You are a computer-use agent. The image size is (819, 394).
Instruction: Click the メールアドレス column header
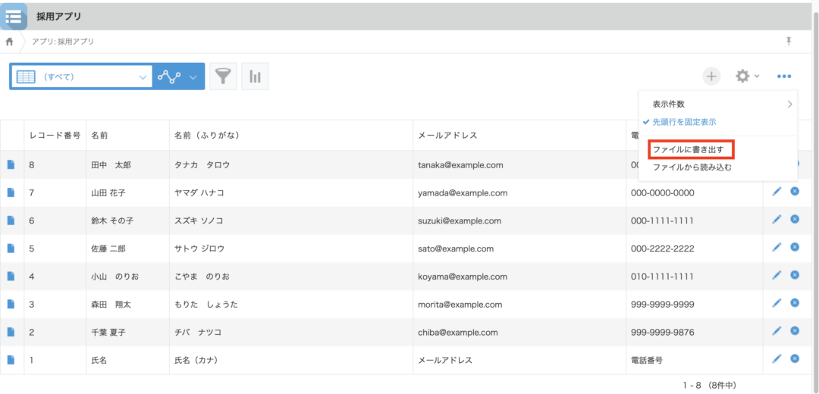pyautogui.click(x=447, y=136)
